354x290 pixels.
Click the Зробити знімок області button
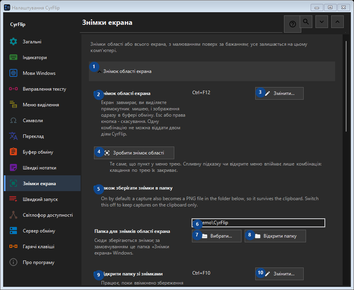134,153
